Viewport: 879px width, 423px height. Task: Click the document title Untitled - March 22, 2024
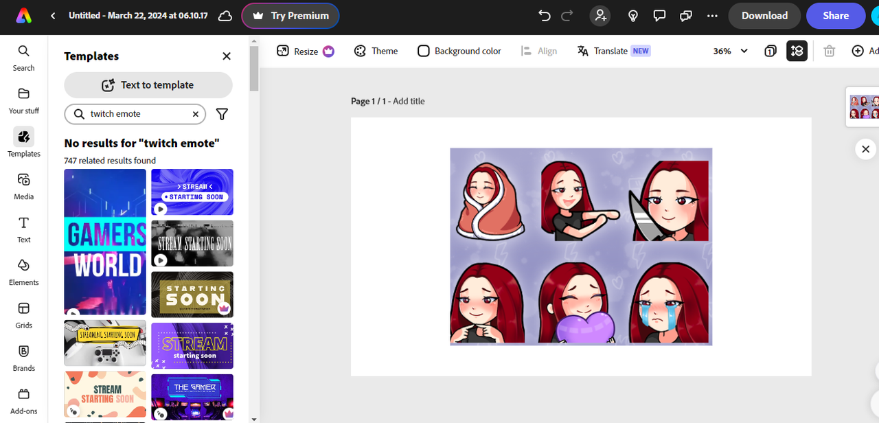coord(138,16)
